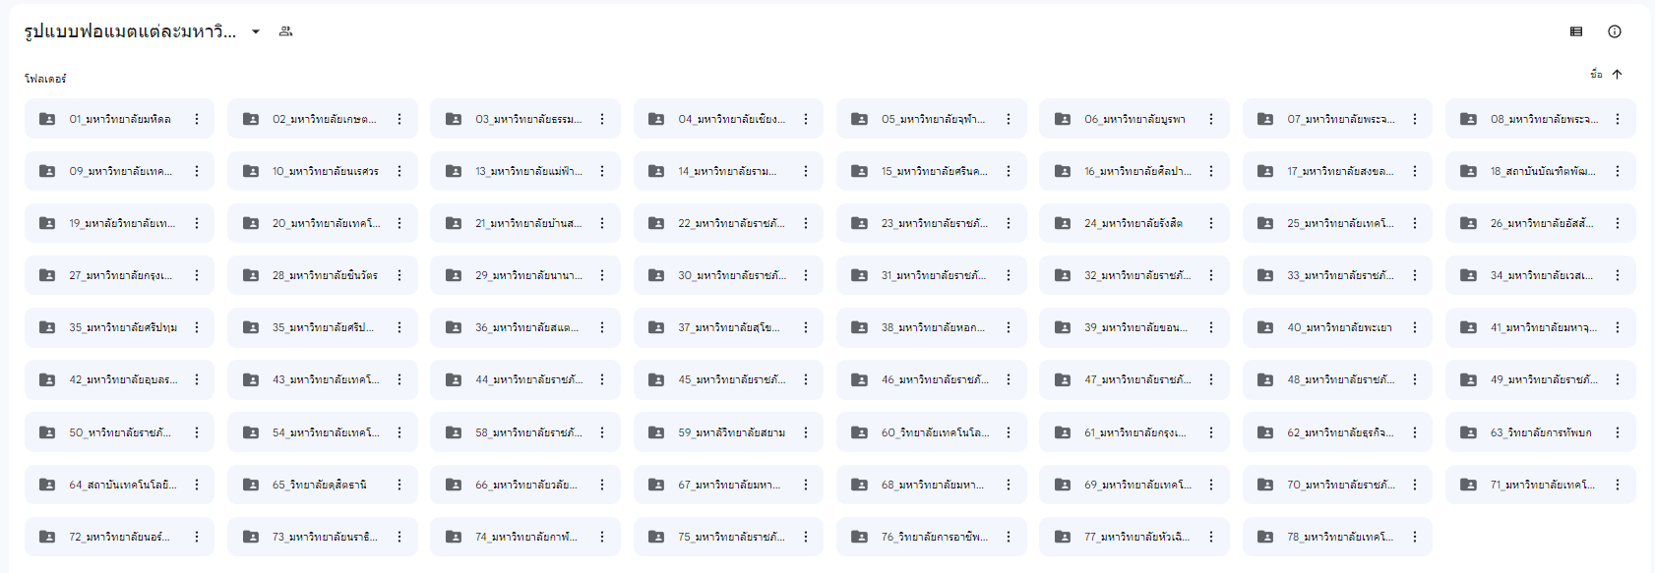Image resolution: width=1655 pixels, height=573 pixels.
Task: Select the folder name starting with 64_
Action: pyautogui.click(x=123, y=485)
